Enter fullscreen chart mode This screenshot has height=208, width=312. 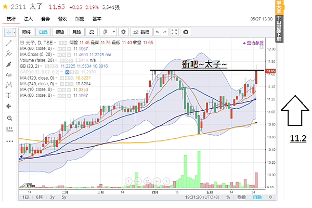point(174,32)
